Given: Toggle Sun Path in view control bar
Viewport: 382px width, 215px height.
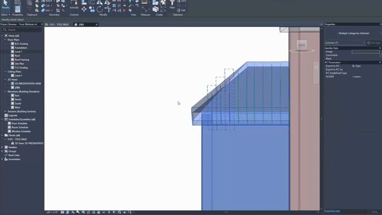Looking at the screenshot, I should 73,213.
